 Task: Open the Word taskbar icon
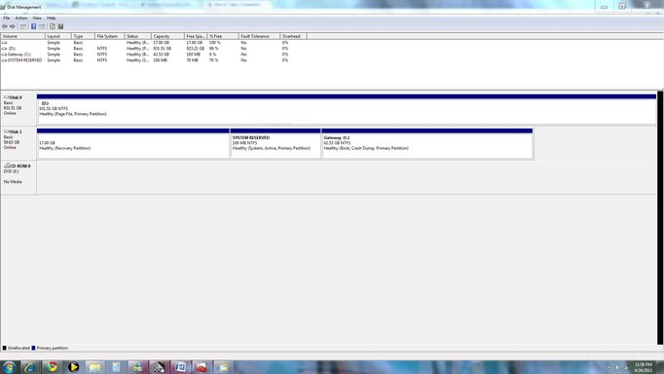180,367
